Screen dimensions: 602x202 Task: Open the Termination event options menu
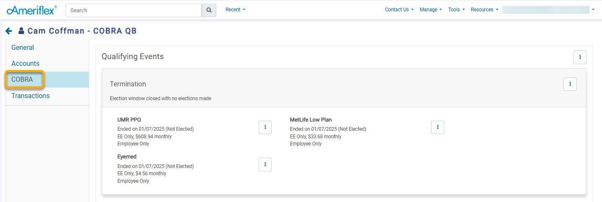pos(570,84)
